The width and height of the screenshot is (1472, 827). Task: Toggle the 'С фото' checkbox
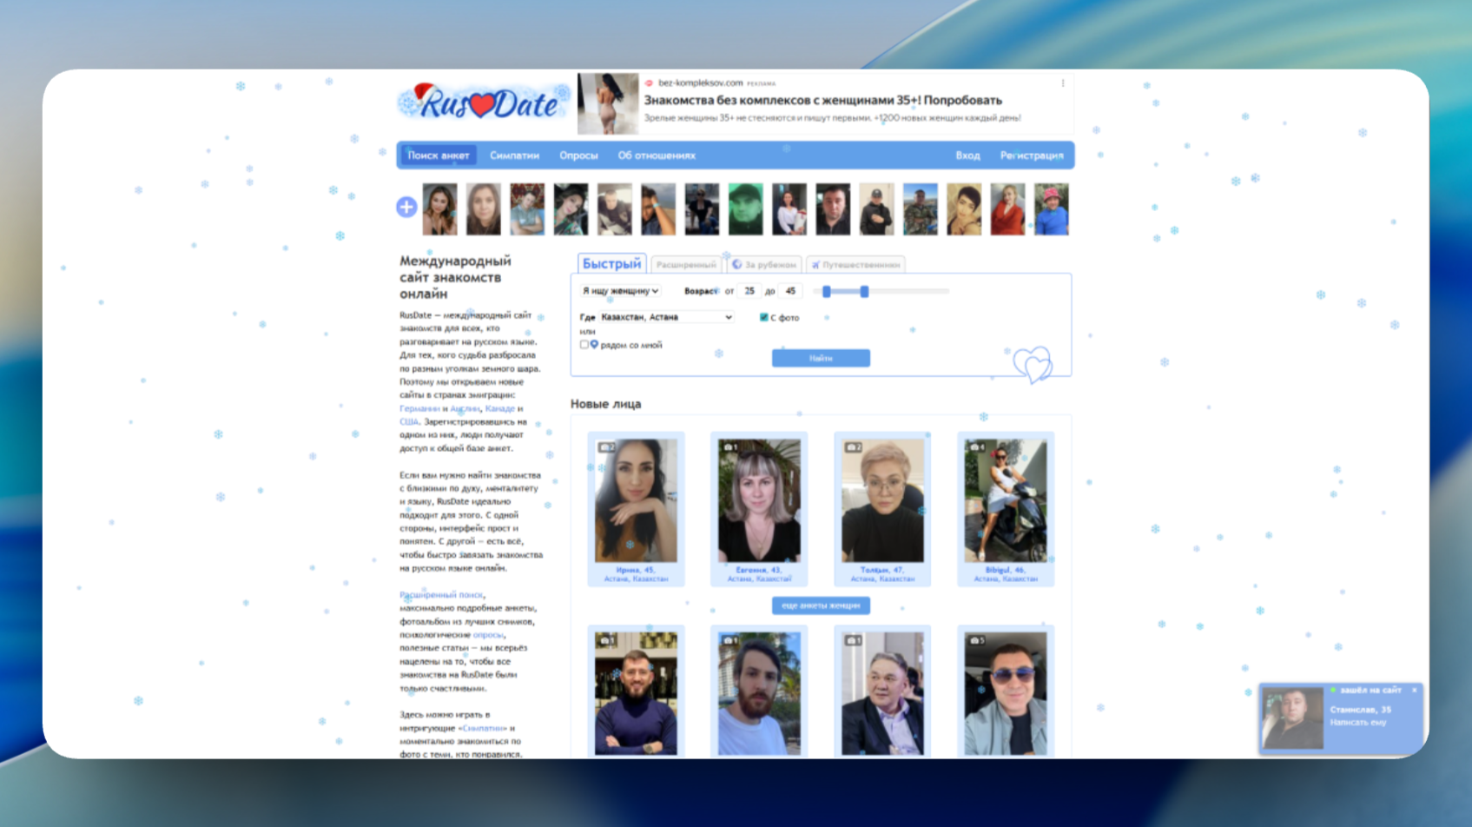(763, 317)
